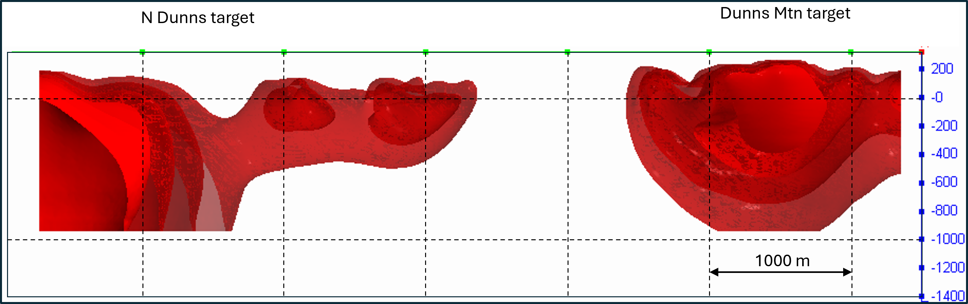Screen dimensions: 968x304
Task: Click the -600 depth axis label
Action: pyautogui.click(x=944, y=182)
